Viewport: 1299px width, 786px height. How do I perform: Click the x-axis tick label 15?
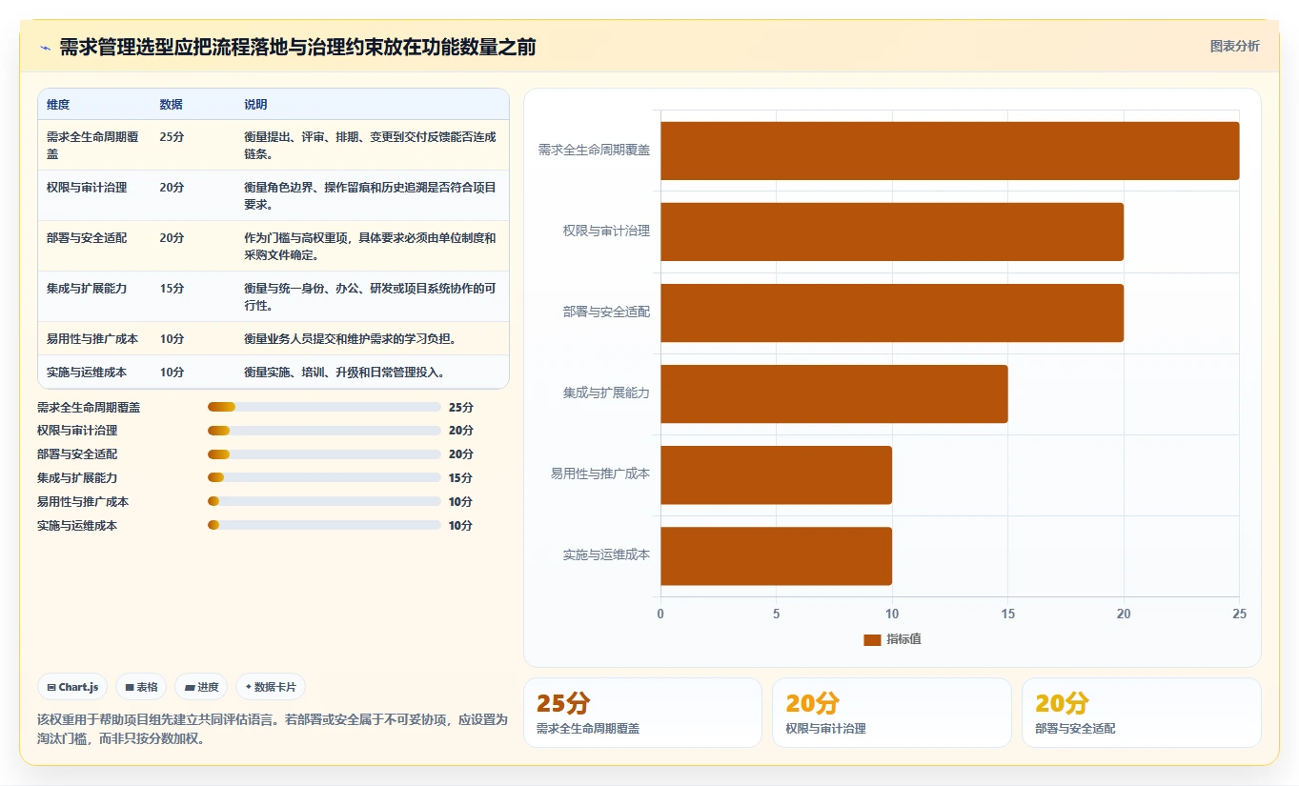tap(1007, 615)
